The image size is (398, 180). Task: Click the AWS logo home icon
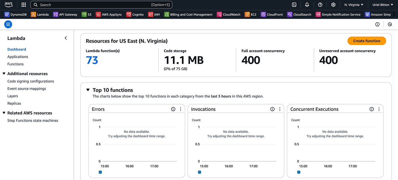(x=8, y=5)
